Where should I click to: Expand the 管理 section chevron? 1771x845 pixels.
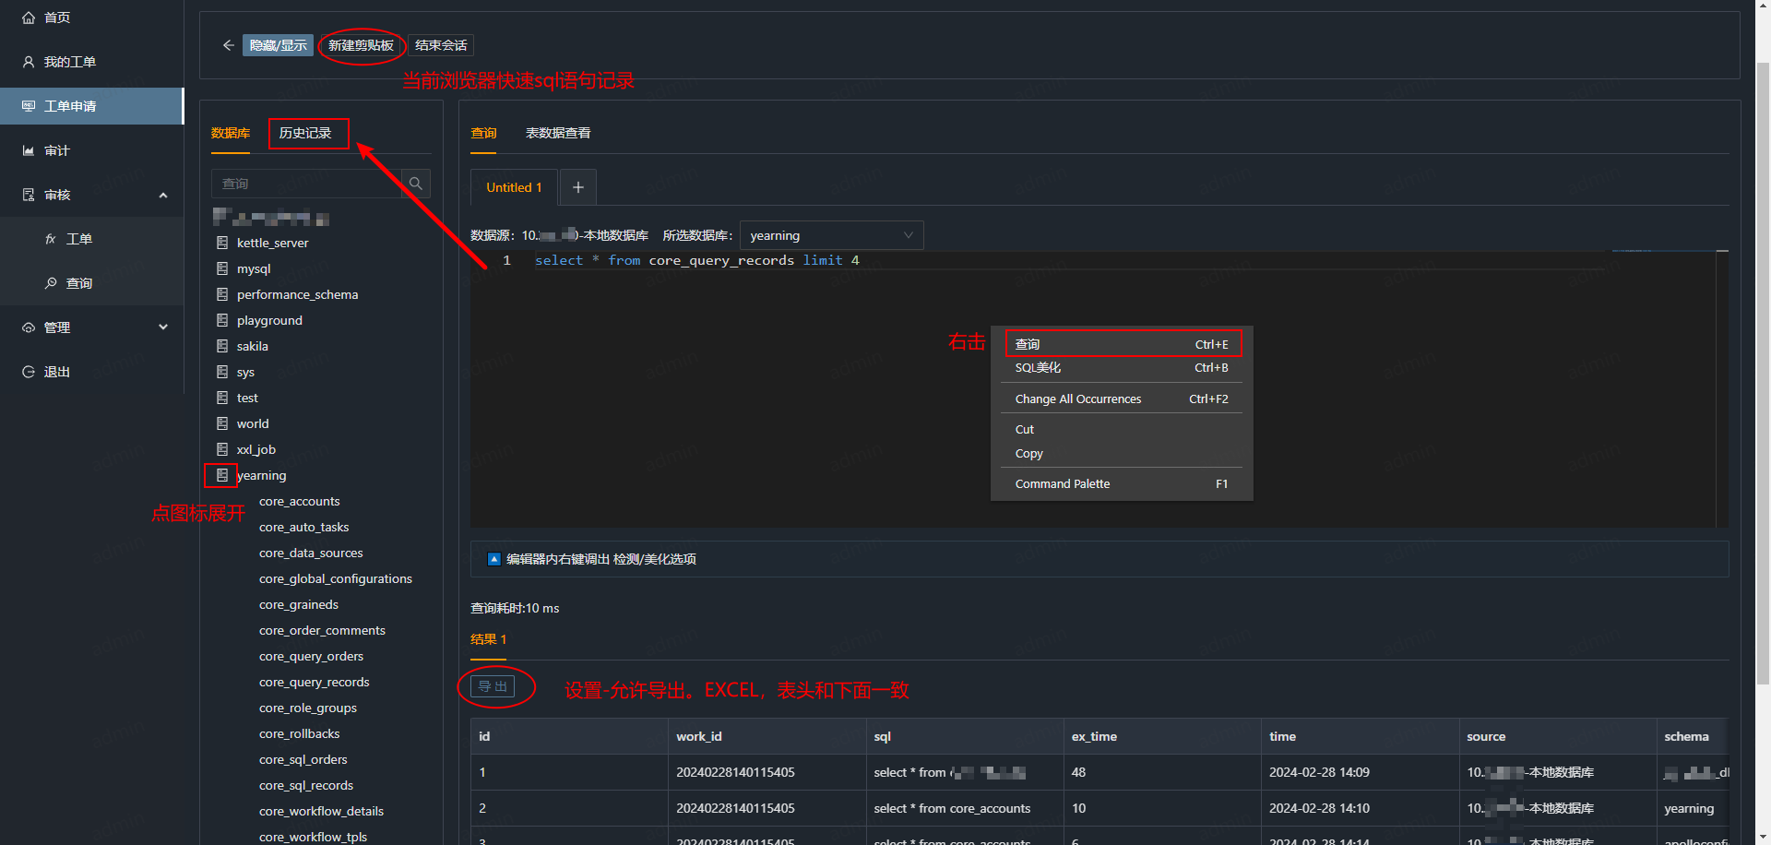pos(163,327)
